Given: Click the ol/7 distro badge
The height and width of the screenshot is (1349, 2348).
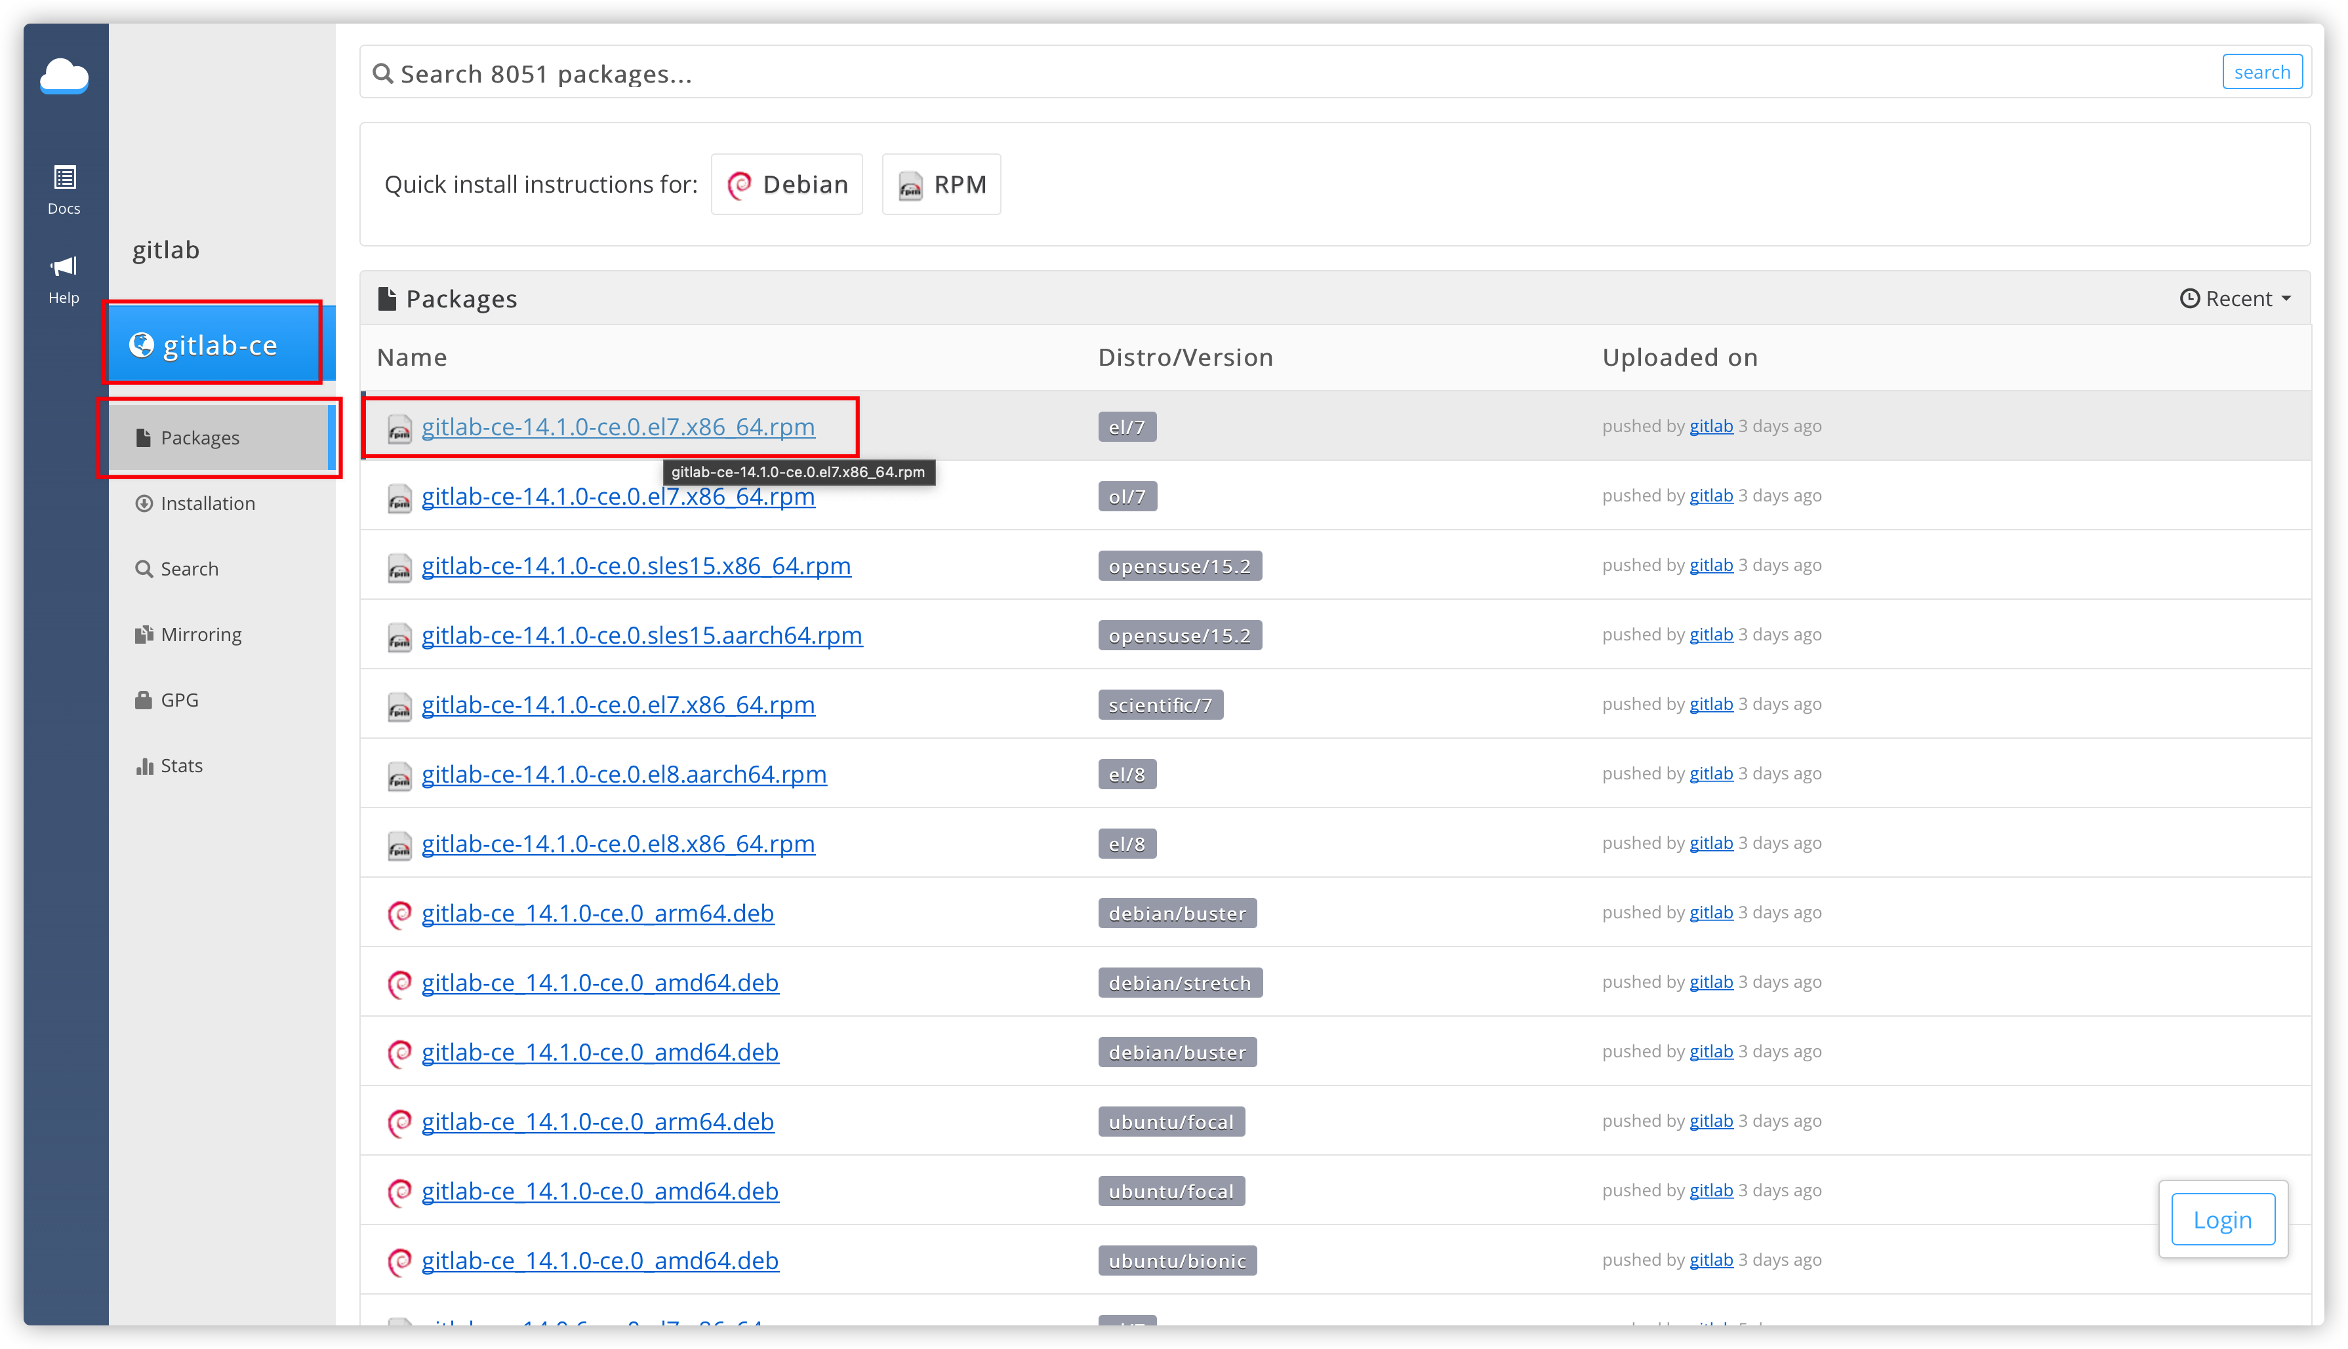Looking at the screenshot, I should coord(1127,497).
